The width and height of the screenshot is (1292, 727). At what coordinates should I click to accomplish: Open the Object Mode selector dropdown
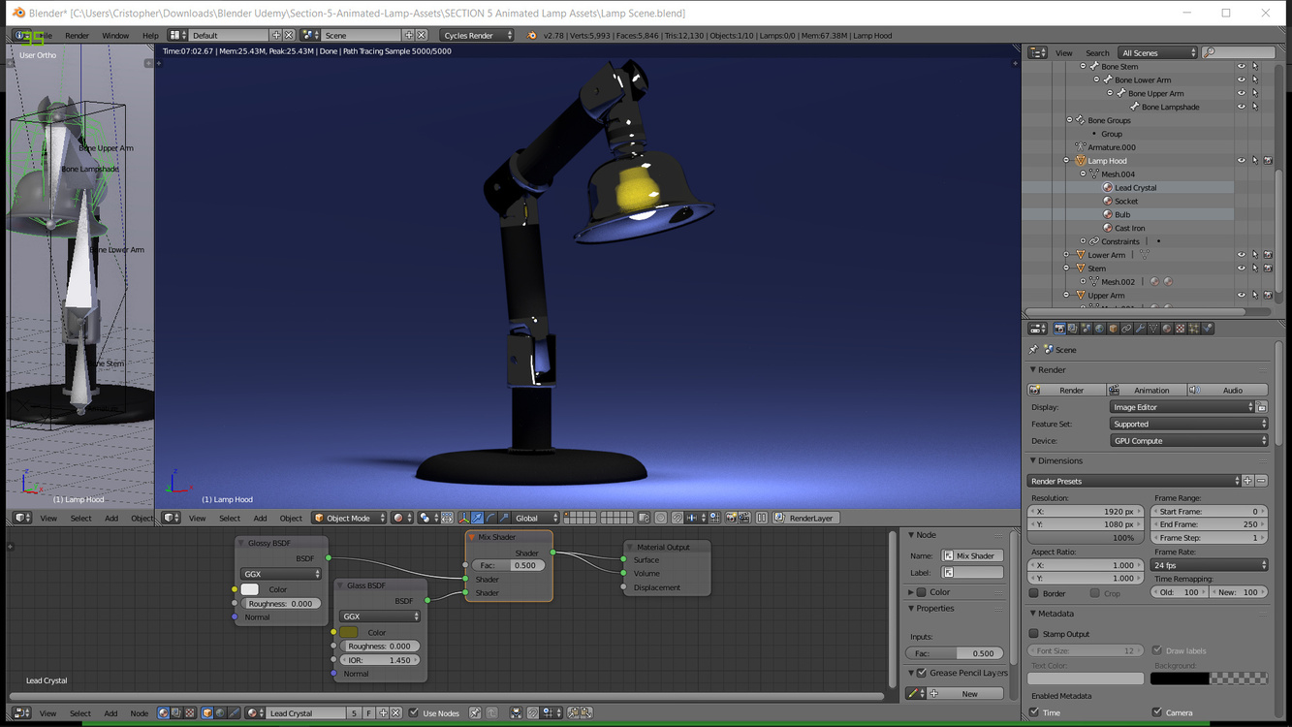349,518
